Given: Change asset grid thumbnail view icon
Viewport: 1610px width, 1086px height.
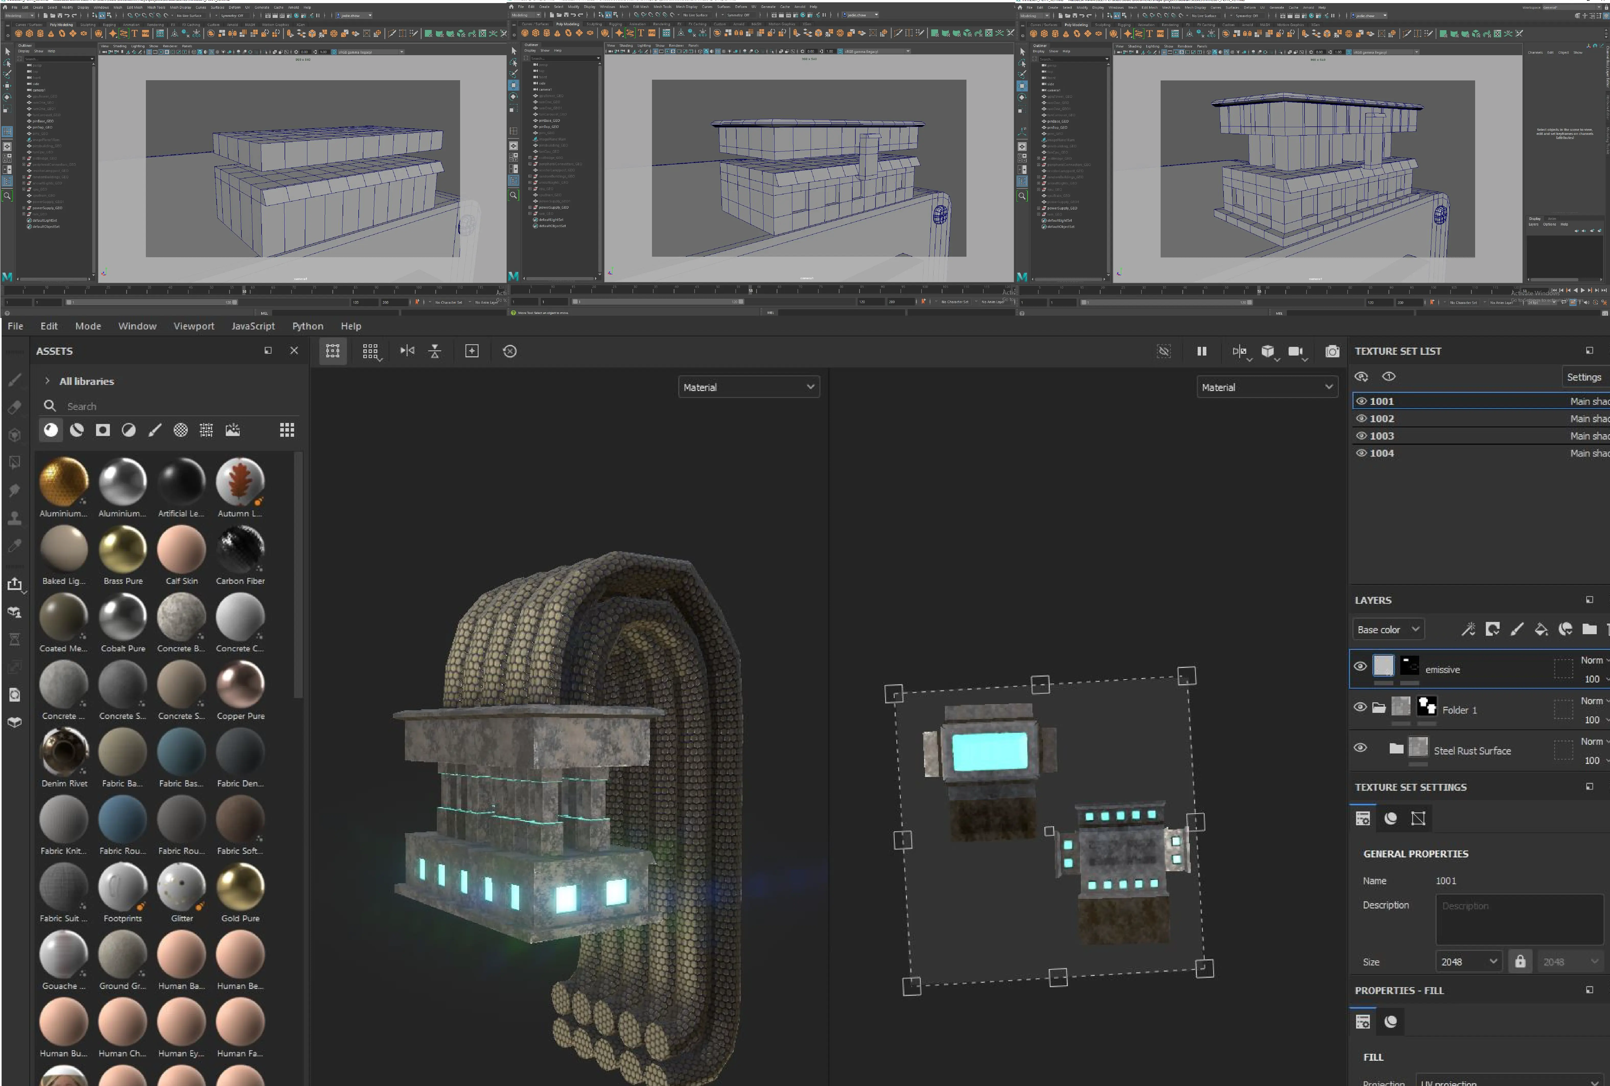Looking at the screenshot, I should click(x=287, y=430).
